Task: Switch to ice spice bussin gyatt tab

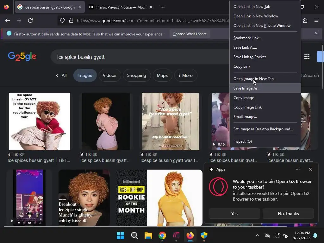Action: [x=50, y=7]
